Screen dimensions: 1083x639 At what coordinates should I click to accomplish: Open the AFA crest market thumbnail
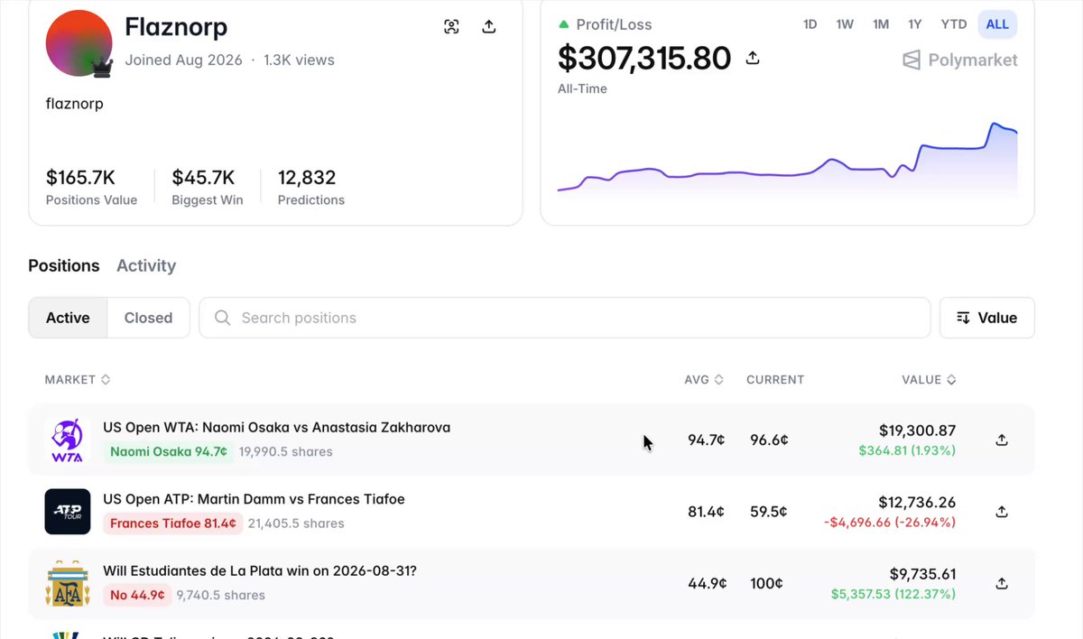click(x=68, y=584)
